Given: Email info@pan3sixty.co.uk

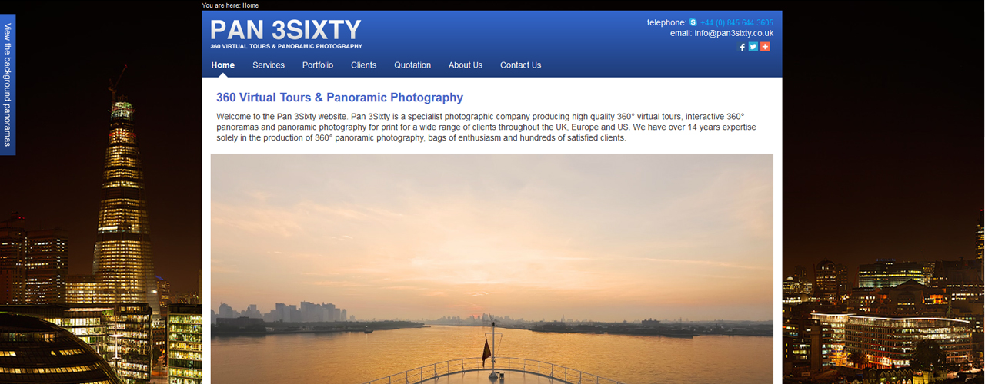Looking at the screenshot, I should point(733,34).
